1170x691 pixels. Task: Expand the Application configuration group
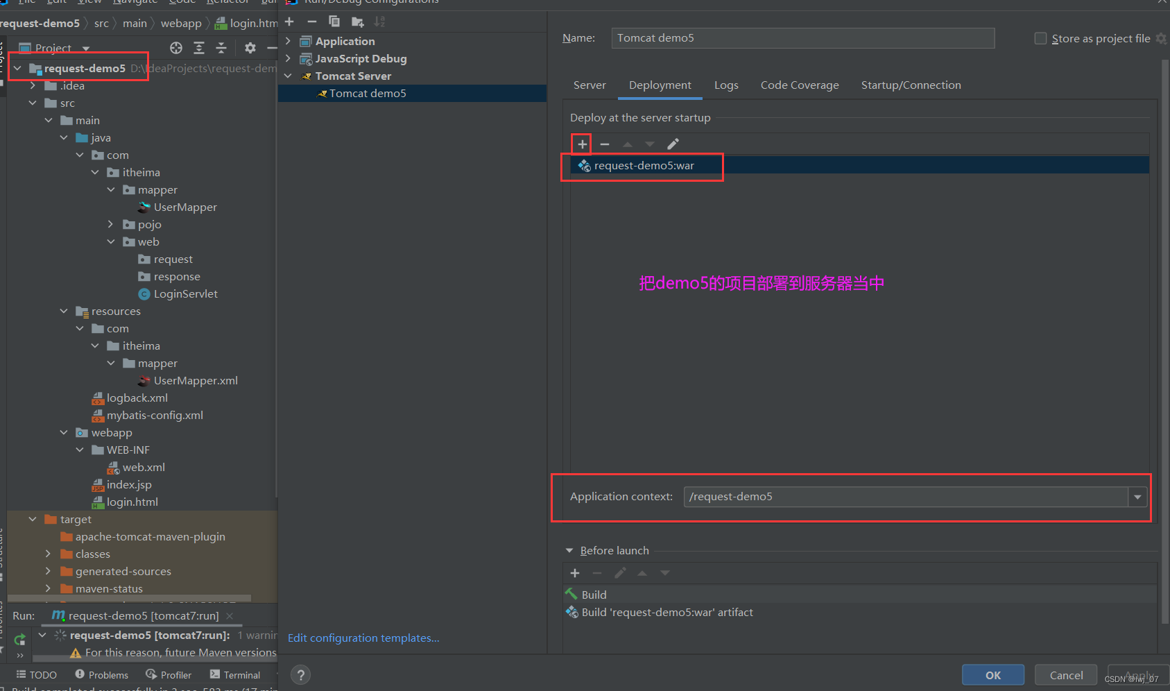point(289,41)
